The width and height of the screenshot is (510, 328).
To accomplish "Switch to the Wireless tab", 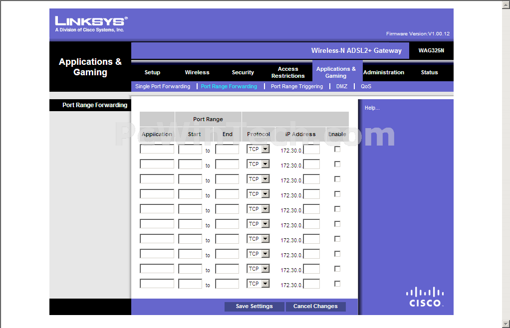I will [197, 72].
